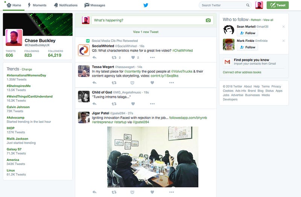The width and height of the screenshot is (301, 197).
Task: Open the followedapp.com/bhynrb link
Action: click(188, 118)
